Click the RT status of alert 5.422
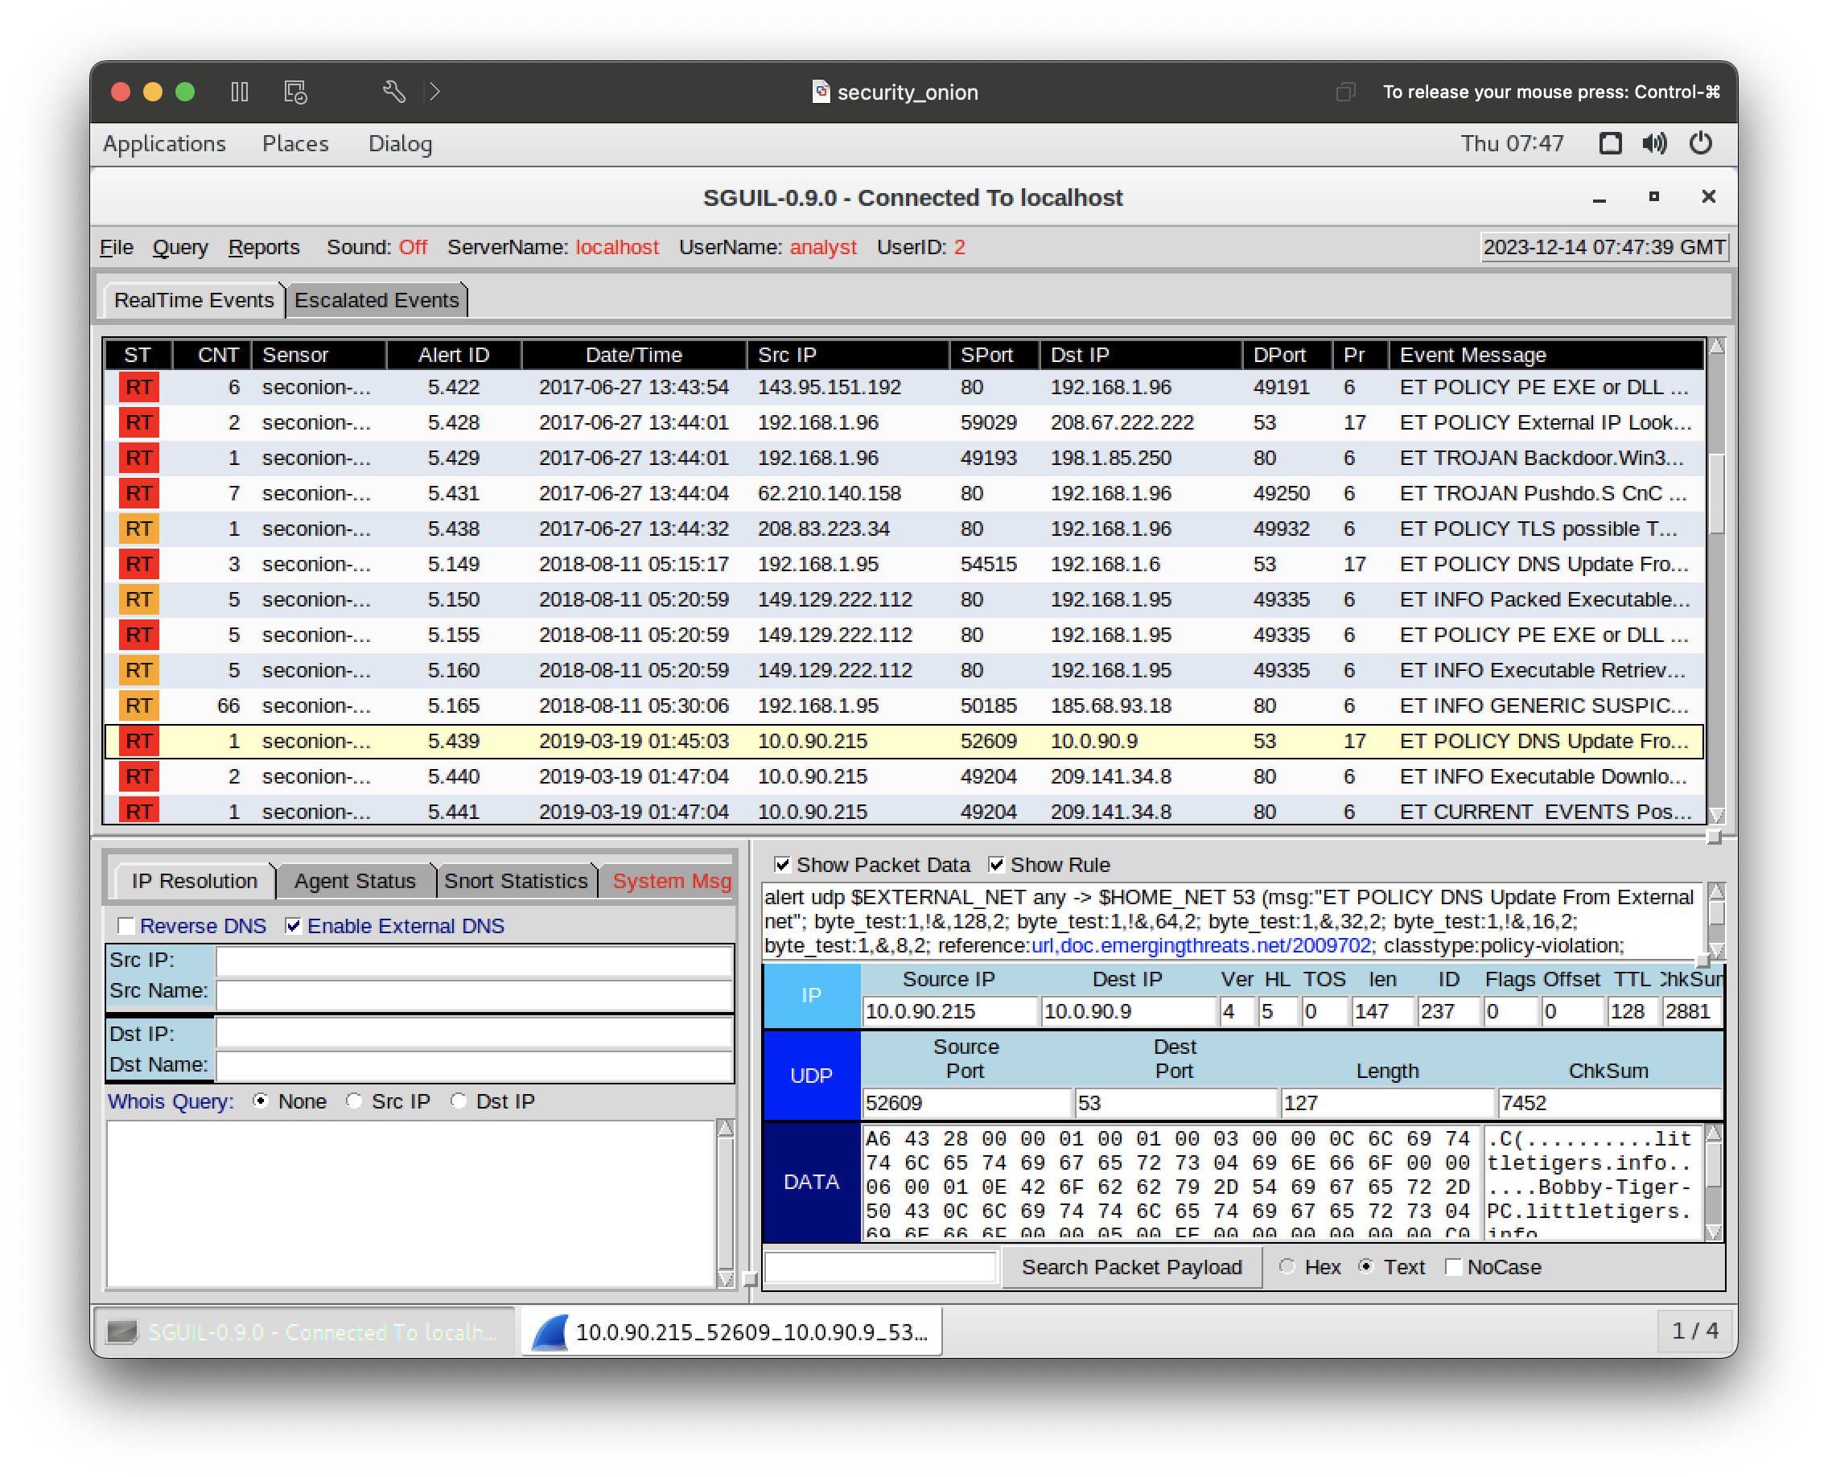The height and width of the screenshot is (1477, 1828). [138, 387]
